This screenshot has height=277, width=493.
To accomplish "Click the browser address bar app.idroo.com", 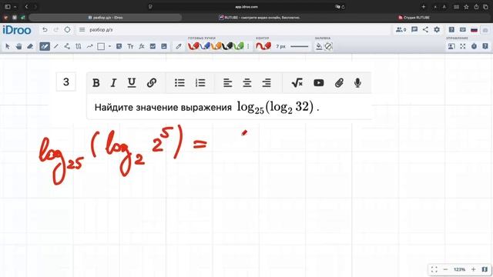I will coord(246,7).
